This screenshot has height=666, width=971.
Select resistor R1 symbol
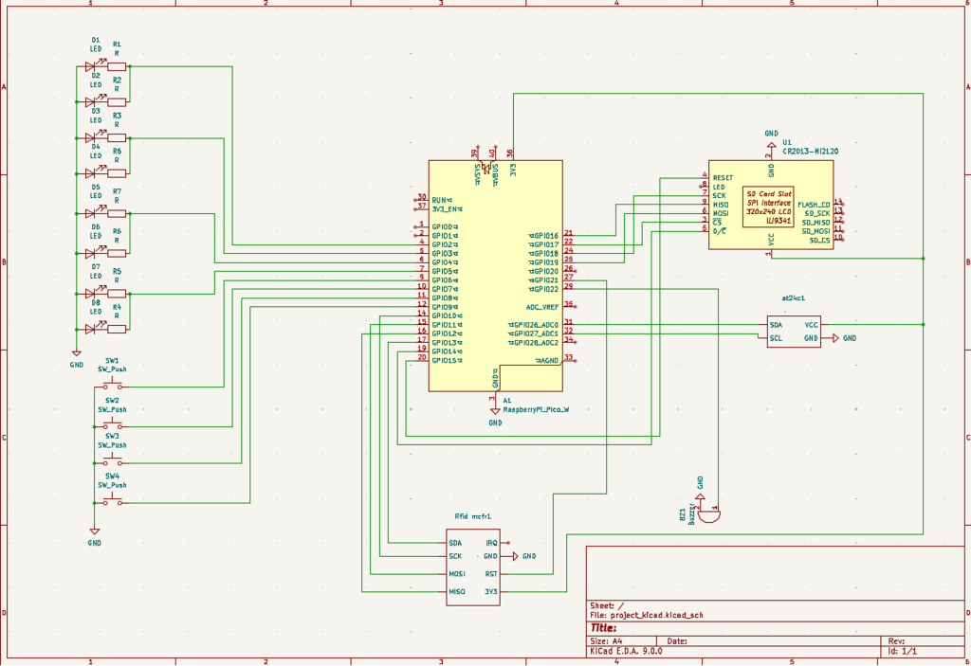(x=117, y=66)
